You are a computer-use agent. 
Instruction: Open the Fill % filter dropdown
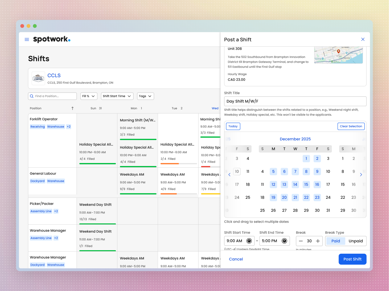click(89, 96)
